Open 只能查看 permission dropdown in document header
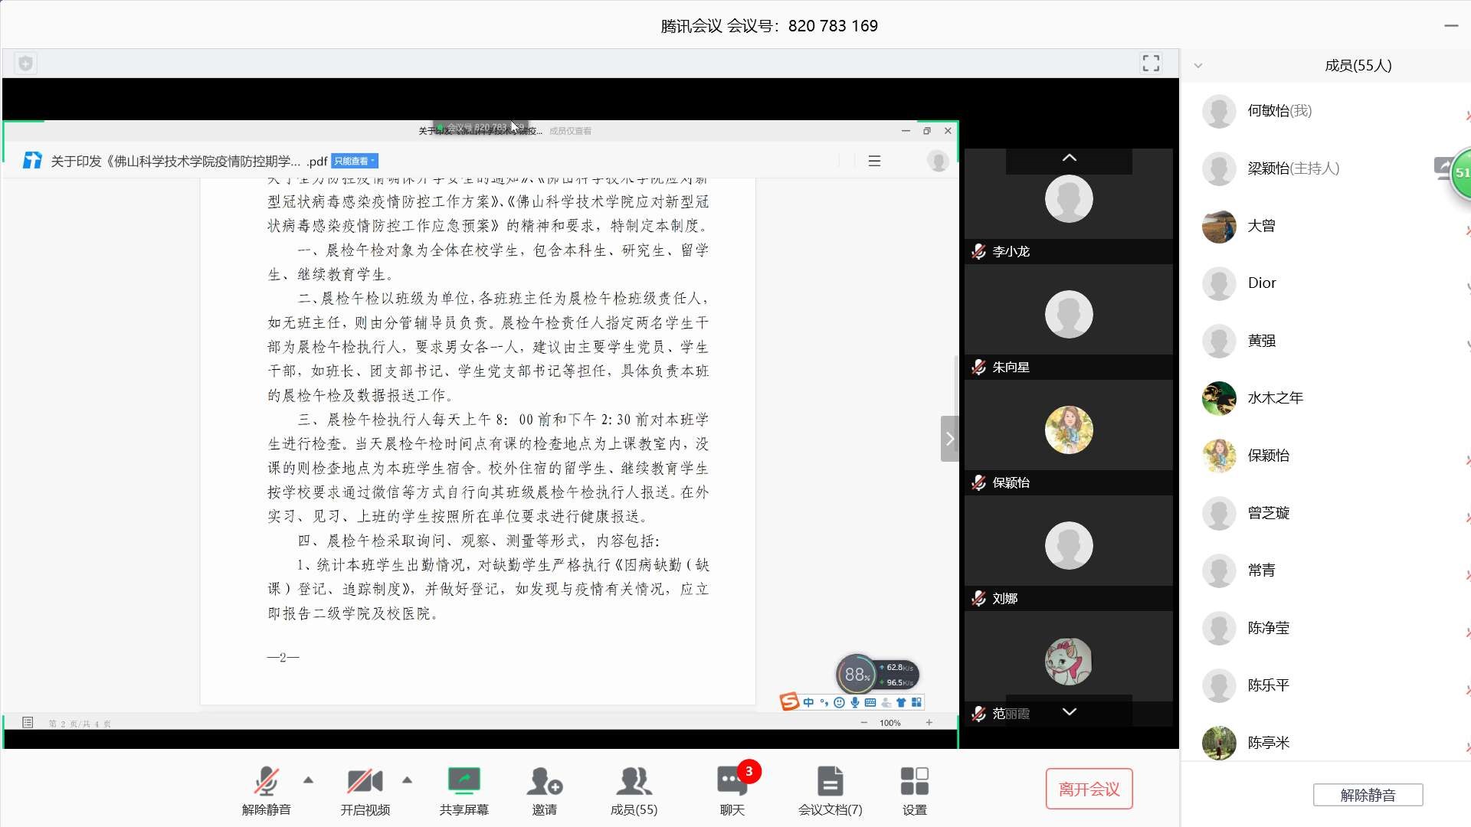This screenshot has height=827, width=1471. pos(354,161)
